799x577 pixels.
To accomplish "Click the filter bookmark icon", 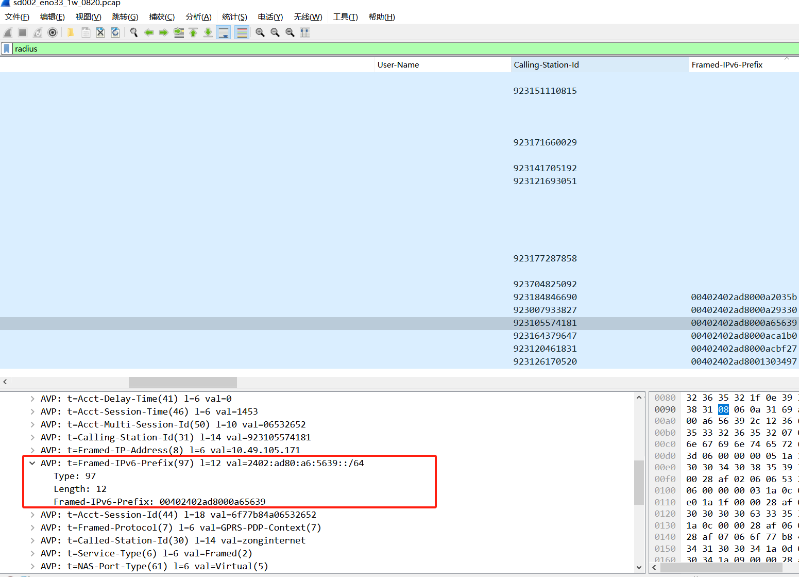I will (7, 48).
